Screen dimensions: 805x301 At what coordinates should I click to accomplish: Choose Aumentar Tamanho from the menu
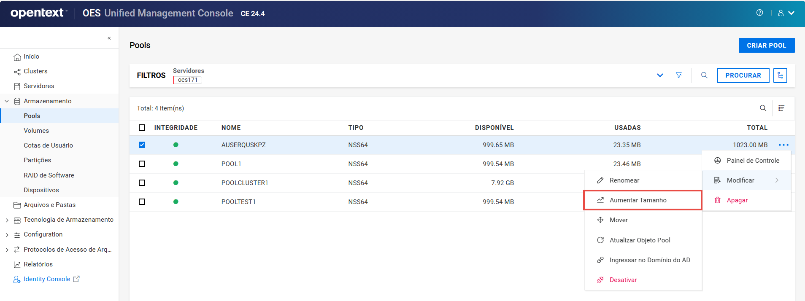(x=638, y=200)
